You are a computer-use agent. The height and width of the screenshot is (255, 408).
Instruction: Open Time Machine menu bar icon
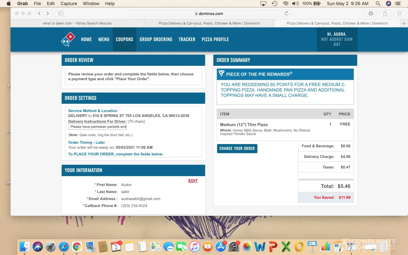click(x=275, y=4)
